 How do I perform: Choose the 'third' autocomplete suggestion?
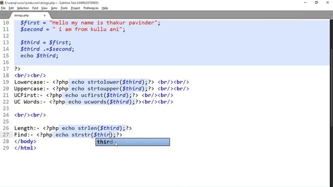(x=133, y=142)
